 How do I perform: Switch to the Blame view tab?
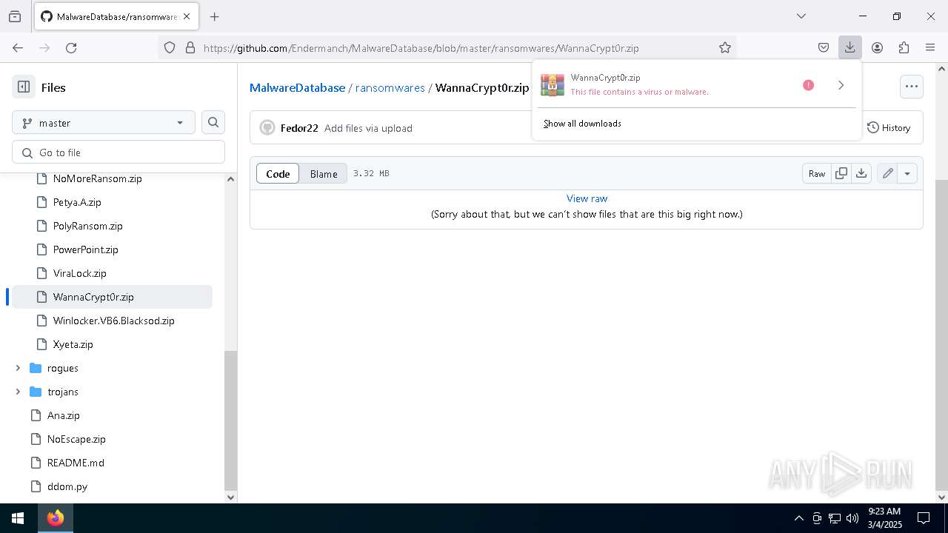pyautogui.click(x=324, y=173)
